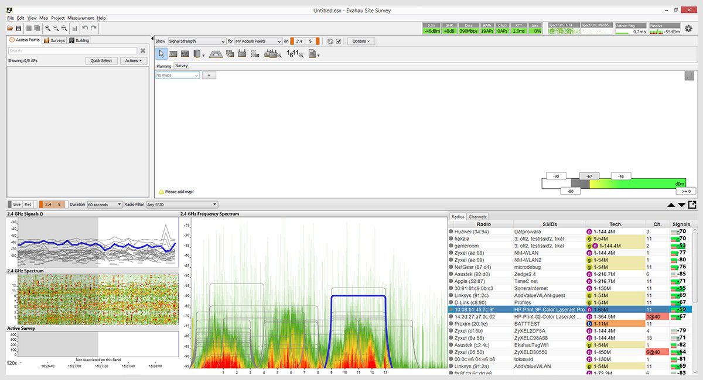
Task: Select the Huawei (34:94) radio row
Action: [x=569, y=232]
